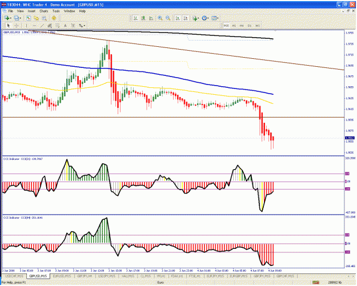Open the Help menu
This screenshot has height=286, width=357.
point(82,11)
